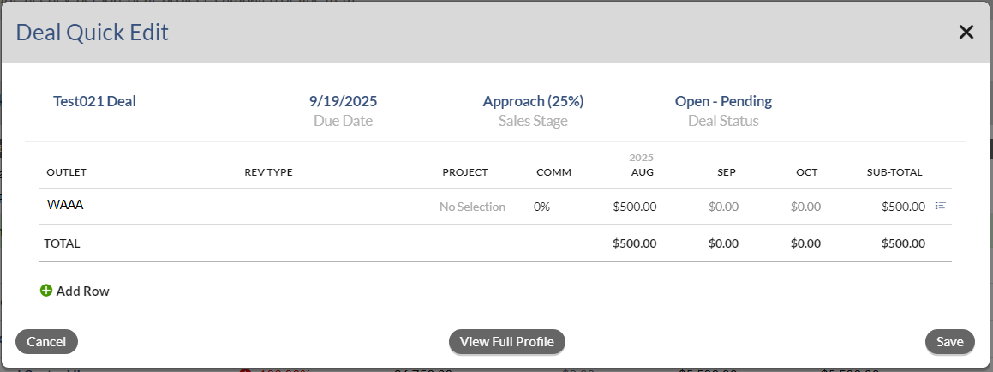This screenshot has width=993, height=372.
Task: Click the WAAA row sub-total $500.00
Action: pyautogui.click(x=903, y=207)
